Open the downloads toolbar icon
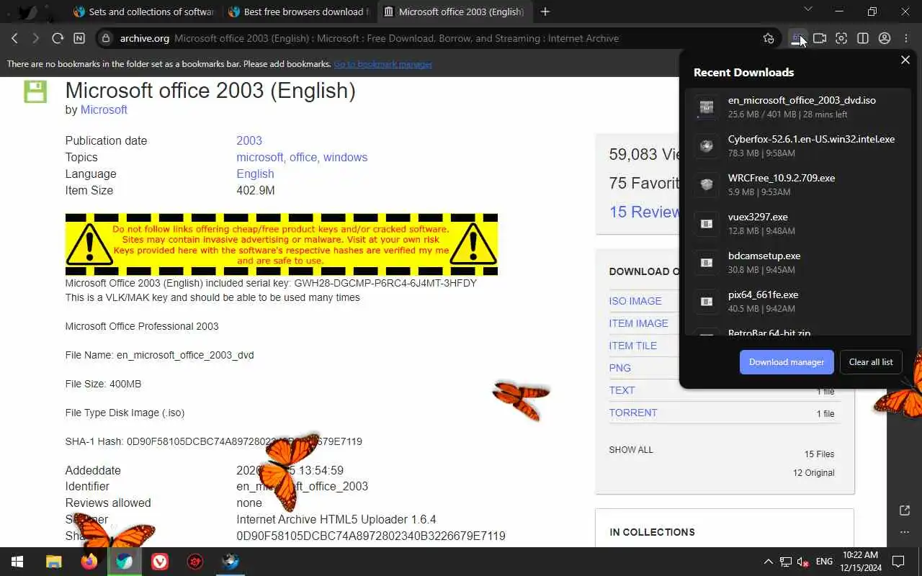The width and height of the screenshot is (922, 576). 797,38
